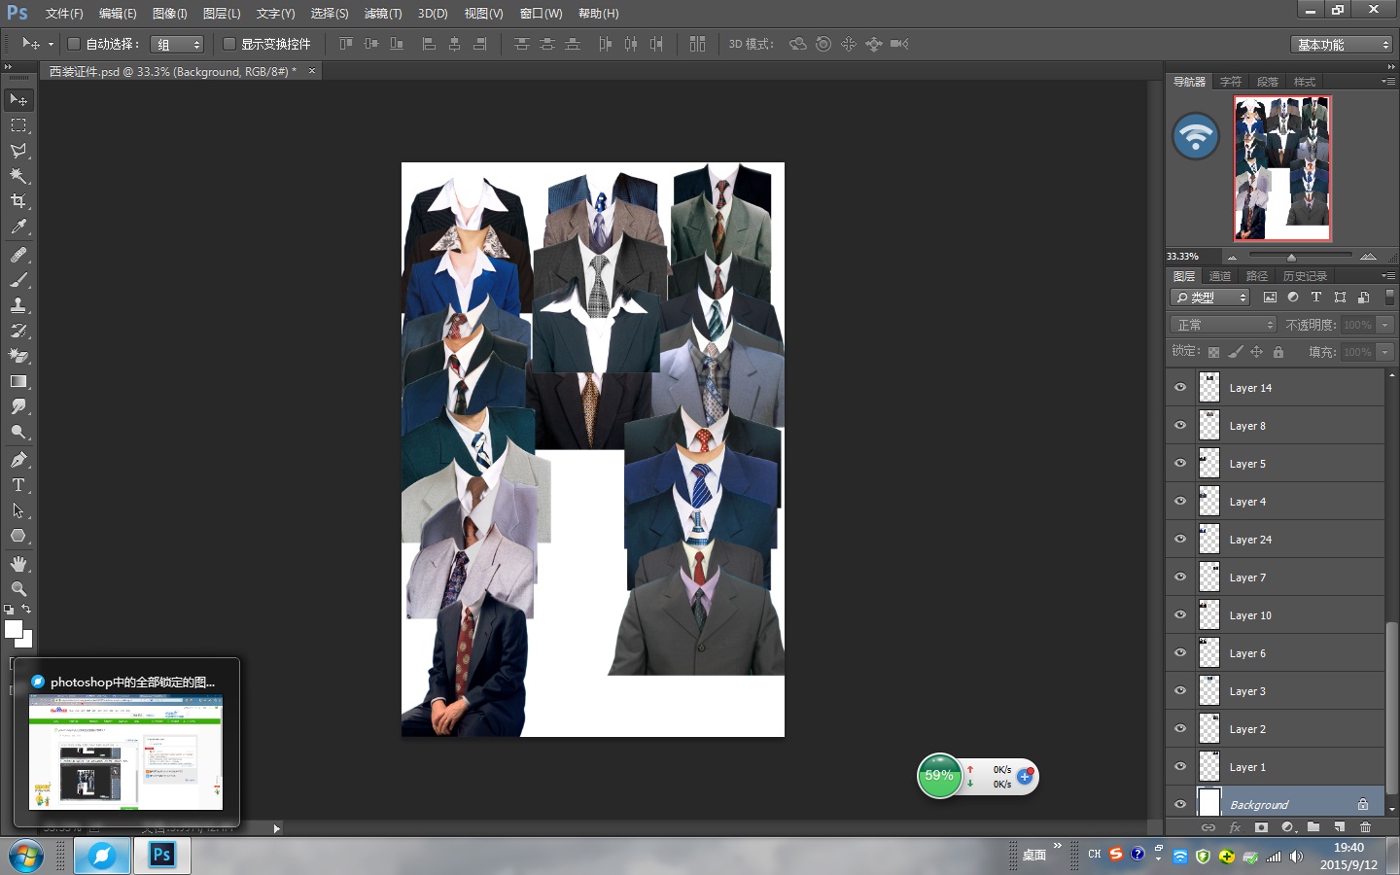Select the Dodge tool
1400x875 pixels.
[x=18, y=432]
